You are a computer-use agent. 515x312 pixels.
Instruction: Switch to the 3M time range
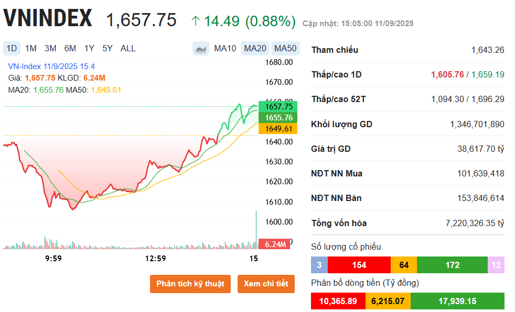(x=50, y=49)
